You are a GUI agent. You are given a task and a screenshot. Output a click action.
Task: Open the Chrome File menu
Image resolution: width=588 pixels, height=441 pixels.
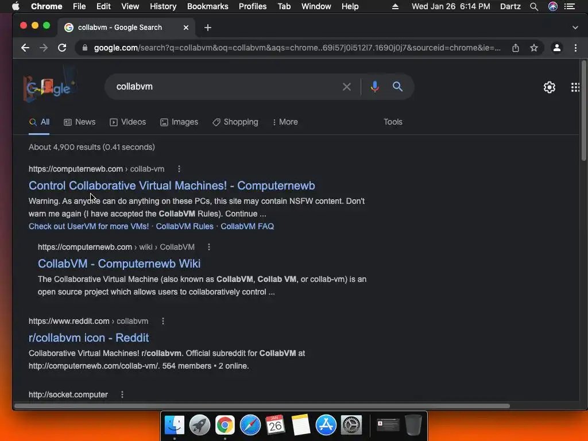[x=79, y=6]
